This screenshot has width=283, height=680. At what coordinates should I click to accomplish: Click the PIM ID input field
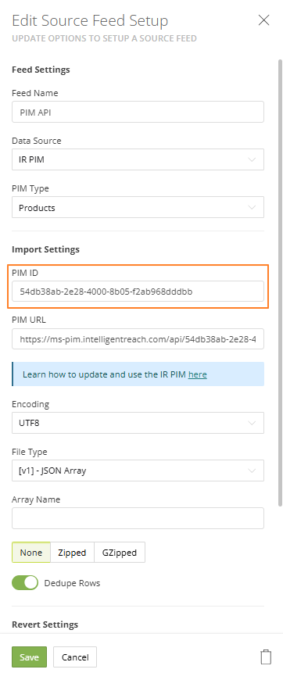coord(138,292)
